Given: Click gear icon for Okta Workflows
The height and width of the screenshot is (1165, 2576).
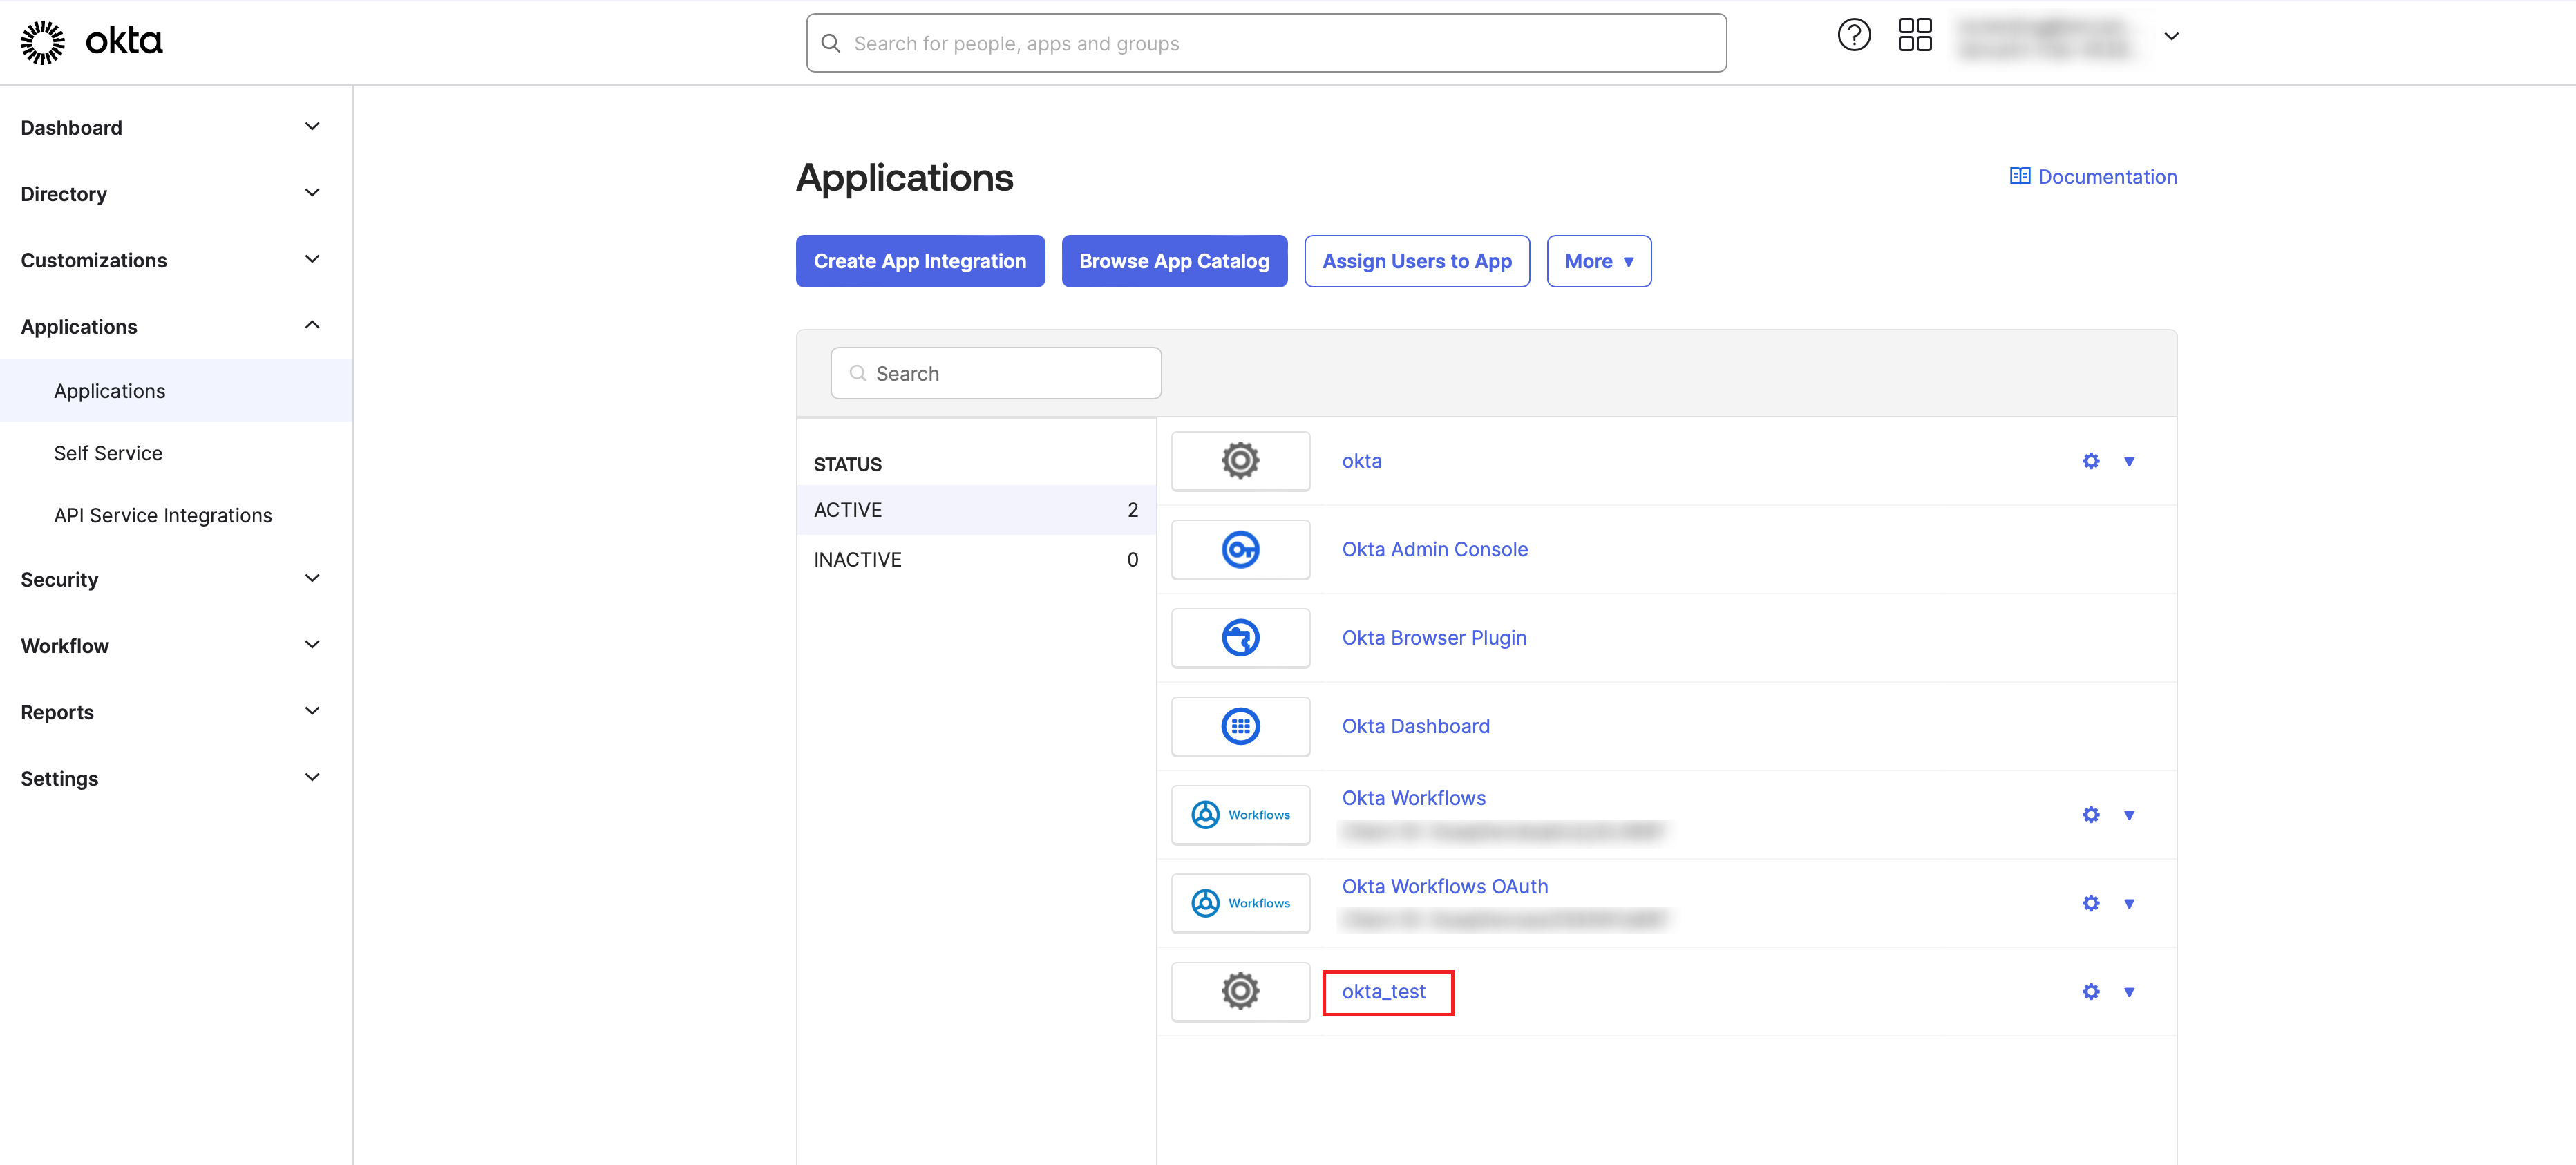Looking at the screenshot, I should [2090, 815].
